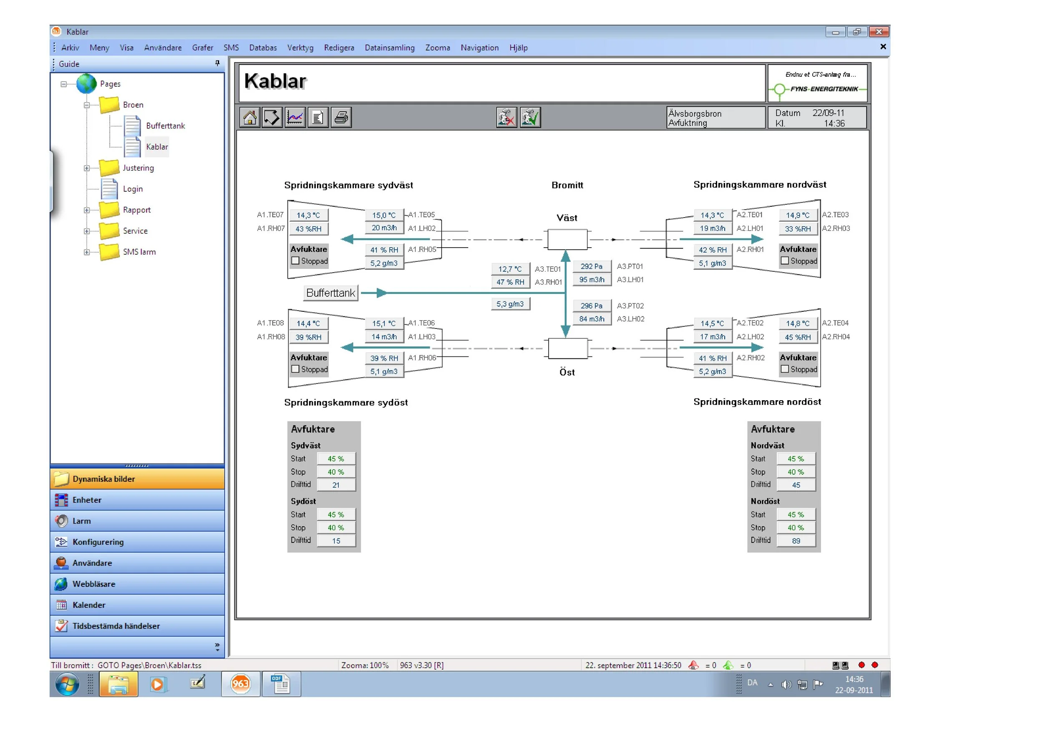Click the Sydväst Drifttid value field
Image resolution: width=1043 pixels, height=737 pixels.
point(336,485)
